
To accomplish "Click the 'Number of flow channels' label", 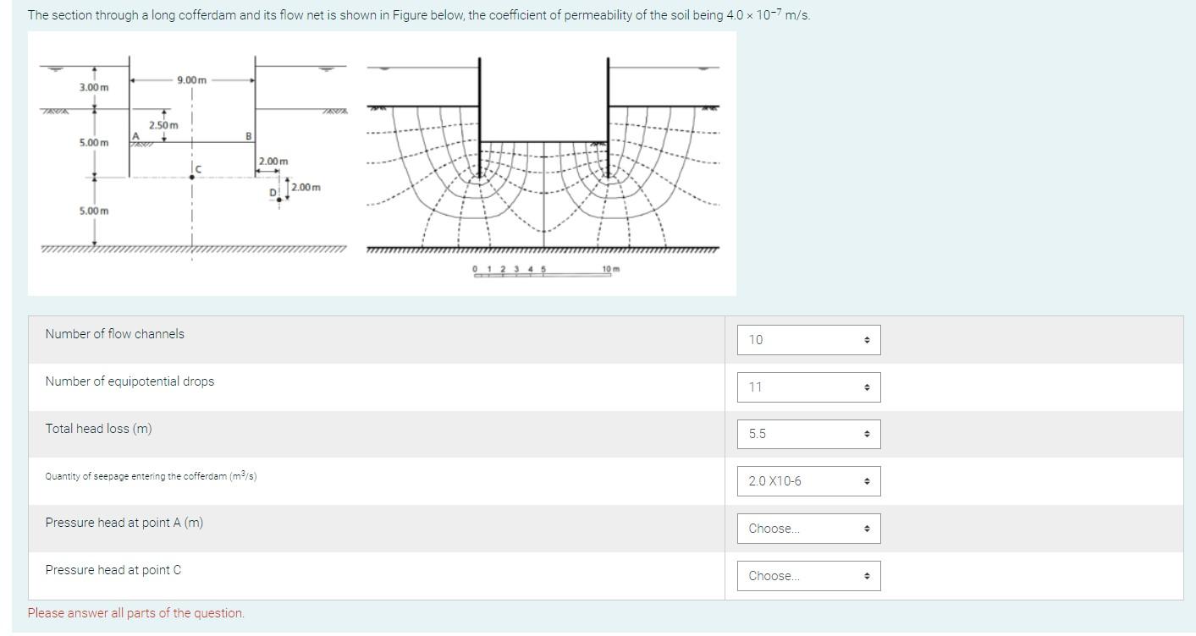I will pyautogui.click(x=114, y=334).
